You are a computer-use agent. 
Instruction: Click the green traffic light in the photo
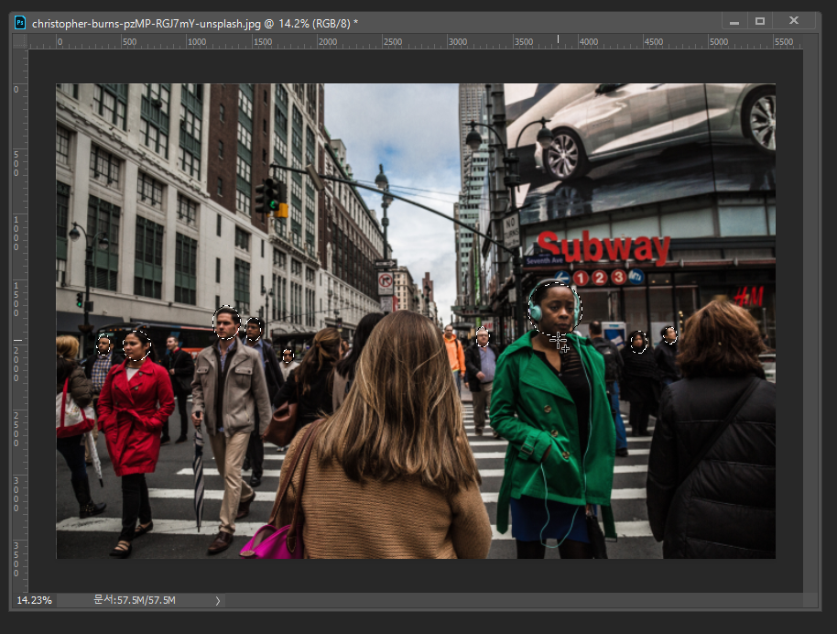274,205
